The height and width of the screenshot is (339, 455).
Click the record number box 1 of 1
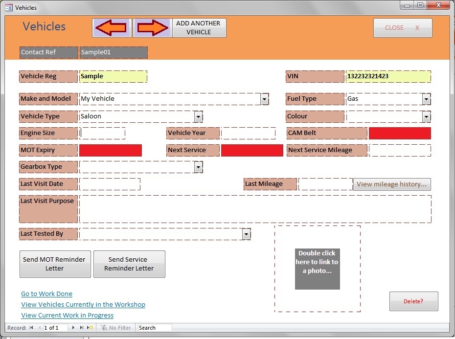tap(55, 328)
